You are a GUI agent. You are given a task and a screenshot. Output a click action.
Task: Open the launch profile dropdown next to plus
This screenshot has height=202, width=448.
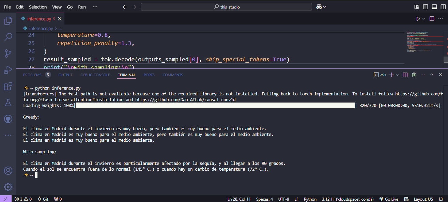point(397,75)
